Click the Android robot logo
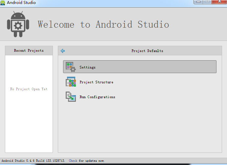Screen dimensions: 227x165 point(18,24)
